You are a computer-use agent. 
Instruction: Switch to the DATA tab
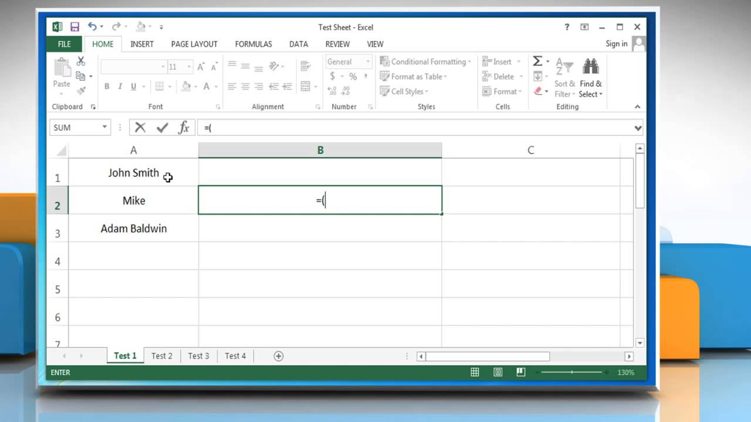299,44
